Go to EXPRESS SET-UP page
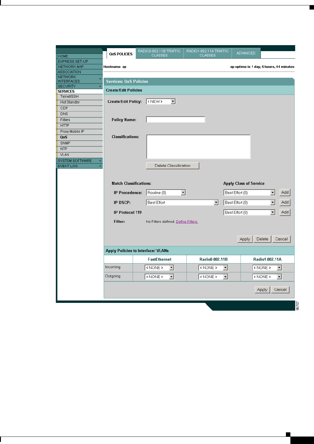The image size is (314, 444). coord(79,61)
